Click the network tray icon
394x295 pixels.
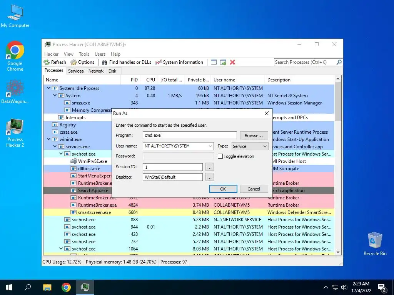pos(335,287)
